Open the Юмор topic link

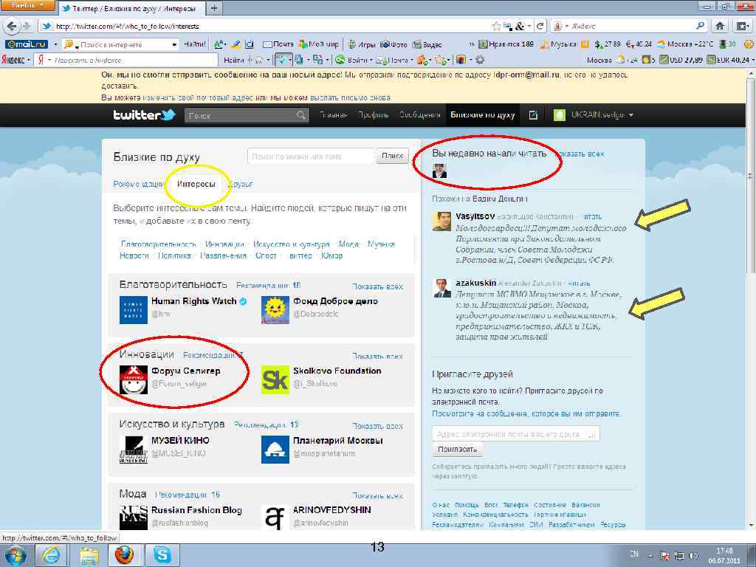(331, 255)
